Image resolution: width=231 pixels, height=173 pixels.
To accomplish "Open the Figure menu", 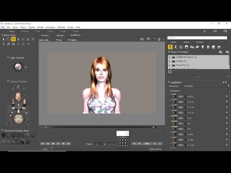I will click(x=15, y=27).
